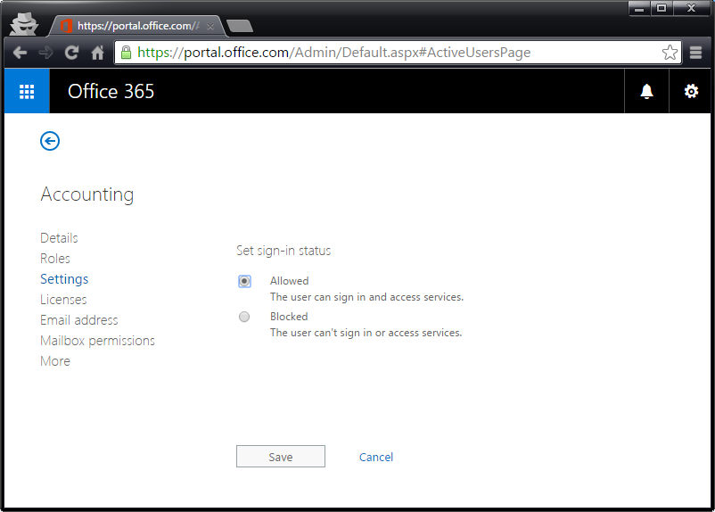Minimize the browser window
The width and height of the screenshot is (715, 512).
pos(639,8)
